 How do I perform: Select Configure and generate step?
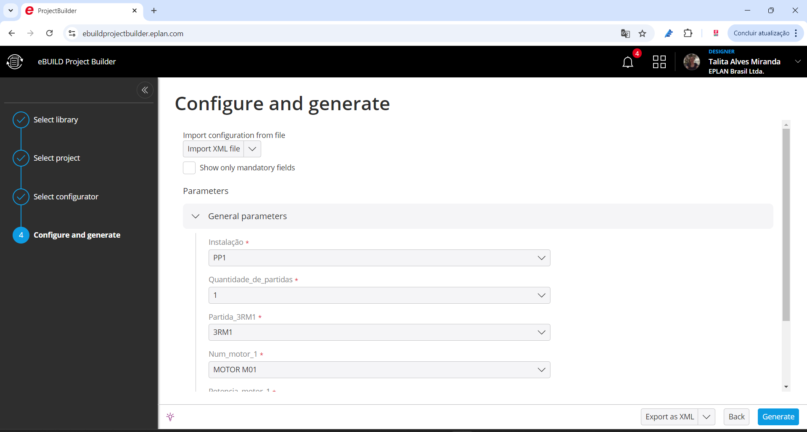(x=77, y=235)
